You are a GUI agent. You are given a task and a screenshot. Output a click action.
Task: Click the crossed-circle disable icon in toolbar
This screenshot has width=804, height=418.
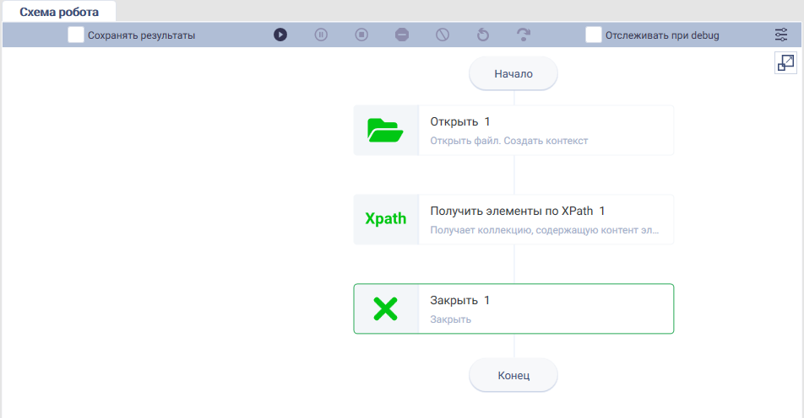coord(443,35)
